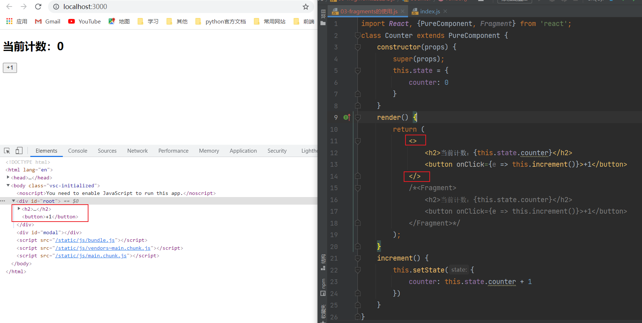Select the noscript element row
Screen dimensions: 642x323
tap(116, 193)
